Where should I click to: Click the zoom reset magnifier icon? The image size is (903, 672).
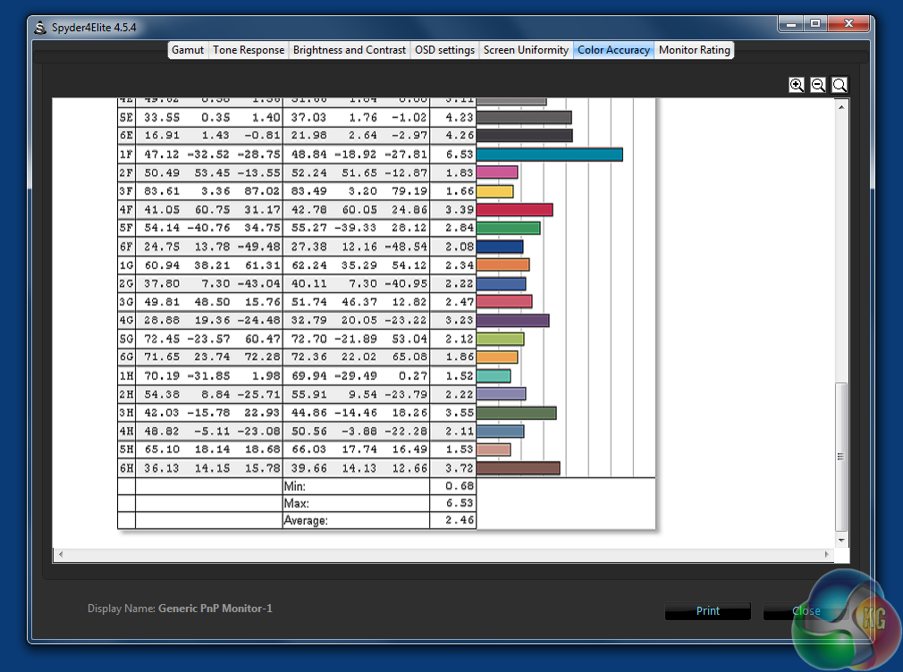840,85
